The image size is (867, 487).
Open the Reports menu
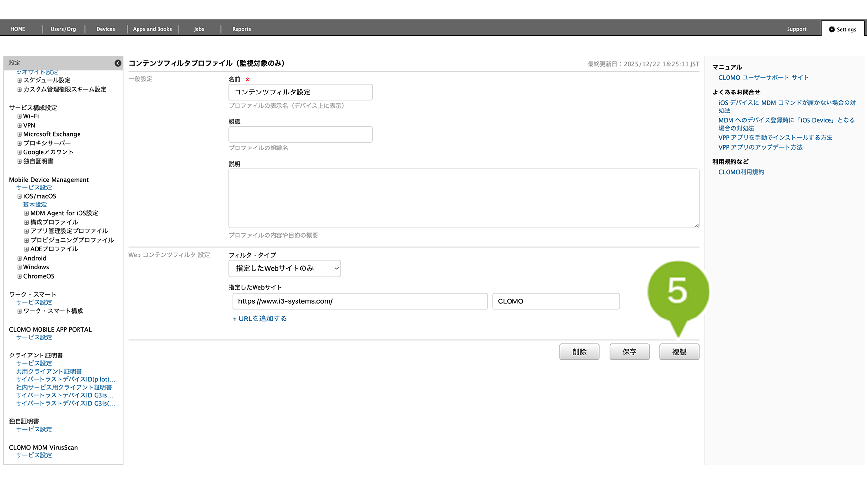click(x=241, y=29)
